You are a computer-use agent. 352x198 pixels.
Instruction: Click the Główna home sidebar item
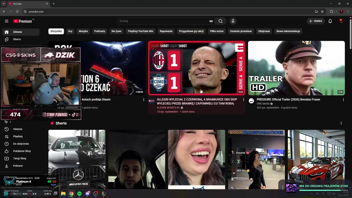click(21, 32)
